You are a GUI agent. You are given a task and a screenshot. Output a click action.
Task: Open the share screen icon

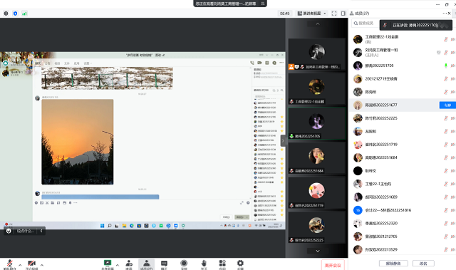108,264
